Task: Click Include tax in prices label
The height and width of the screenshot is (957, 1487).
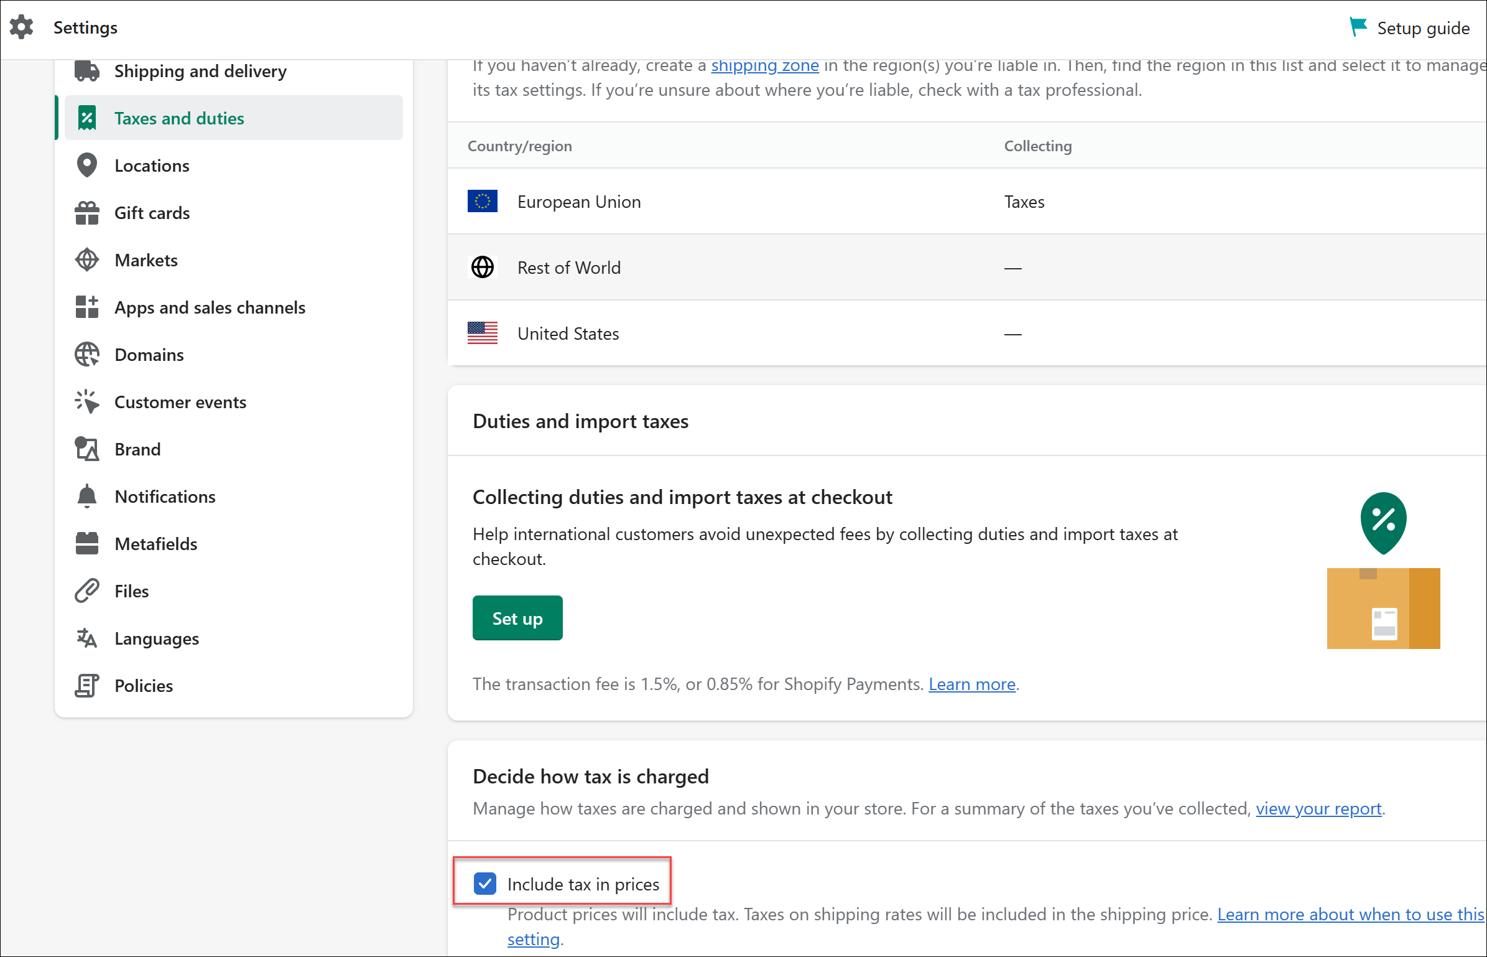Action: click(583, 884)
